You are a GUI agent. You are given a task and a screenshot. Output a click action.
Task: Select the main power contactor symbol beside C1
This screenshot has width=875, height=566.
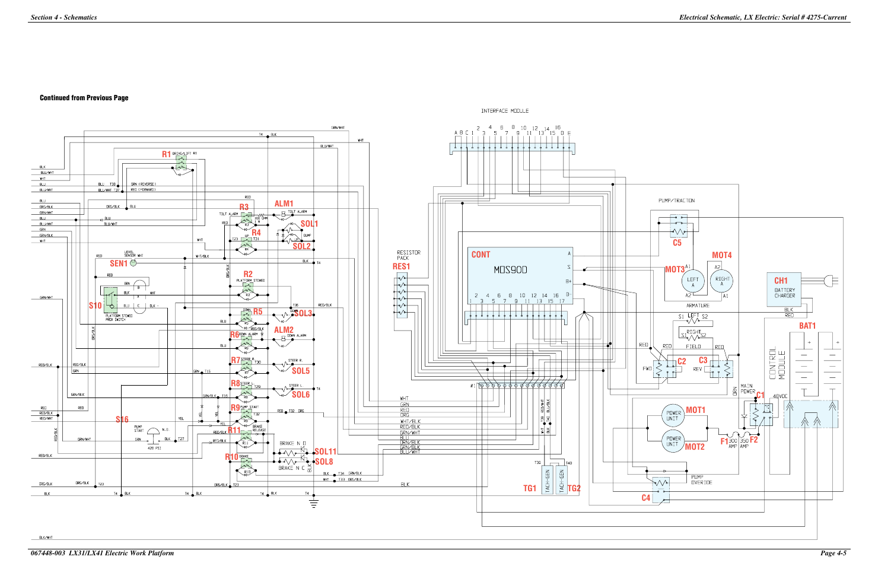point(761,414)
